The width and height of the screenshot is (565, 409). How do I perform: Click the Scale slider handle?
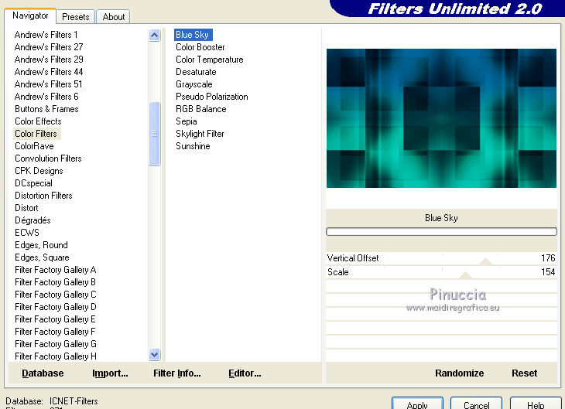[466, 275]
